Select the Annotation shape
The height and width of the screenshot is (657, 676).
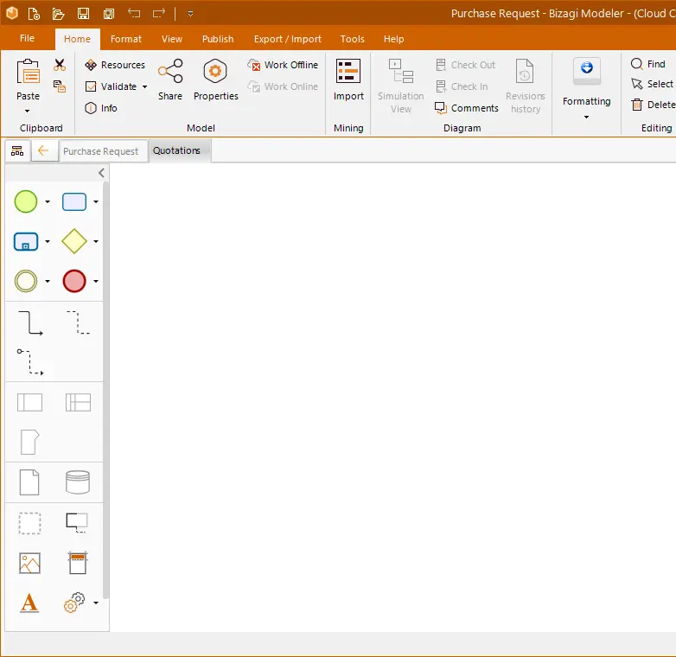point(77,523)
